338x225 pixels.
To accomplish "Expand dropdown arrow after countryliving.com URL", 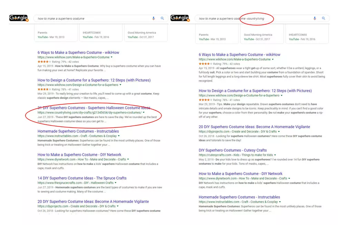I will (x=144, y=112).
